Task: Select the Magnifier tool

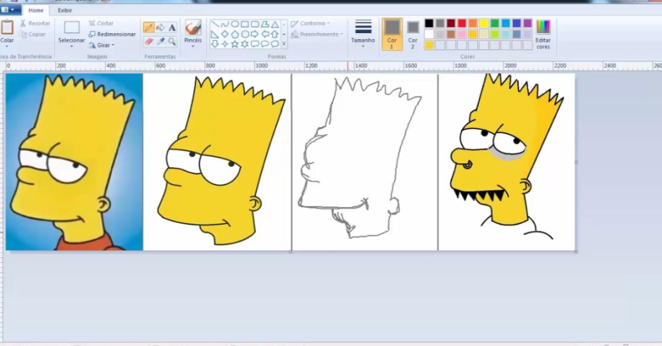Action: click(172, 41)
